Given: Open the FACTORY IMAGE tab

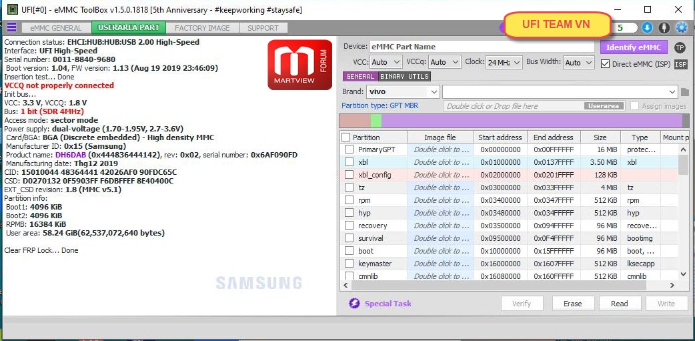Looking at the screenshot, I should (202, 28).
